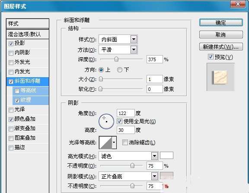Expand the 光泽等高线 contour picker arrow
Image resolution: width=249 pixels, height=193 pixels.
pos(114,142)
